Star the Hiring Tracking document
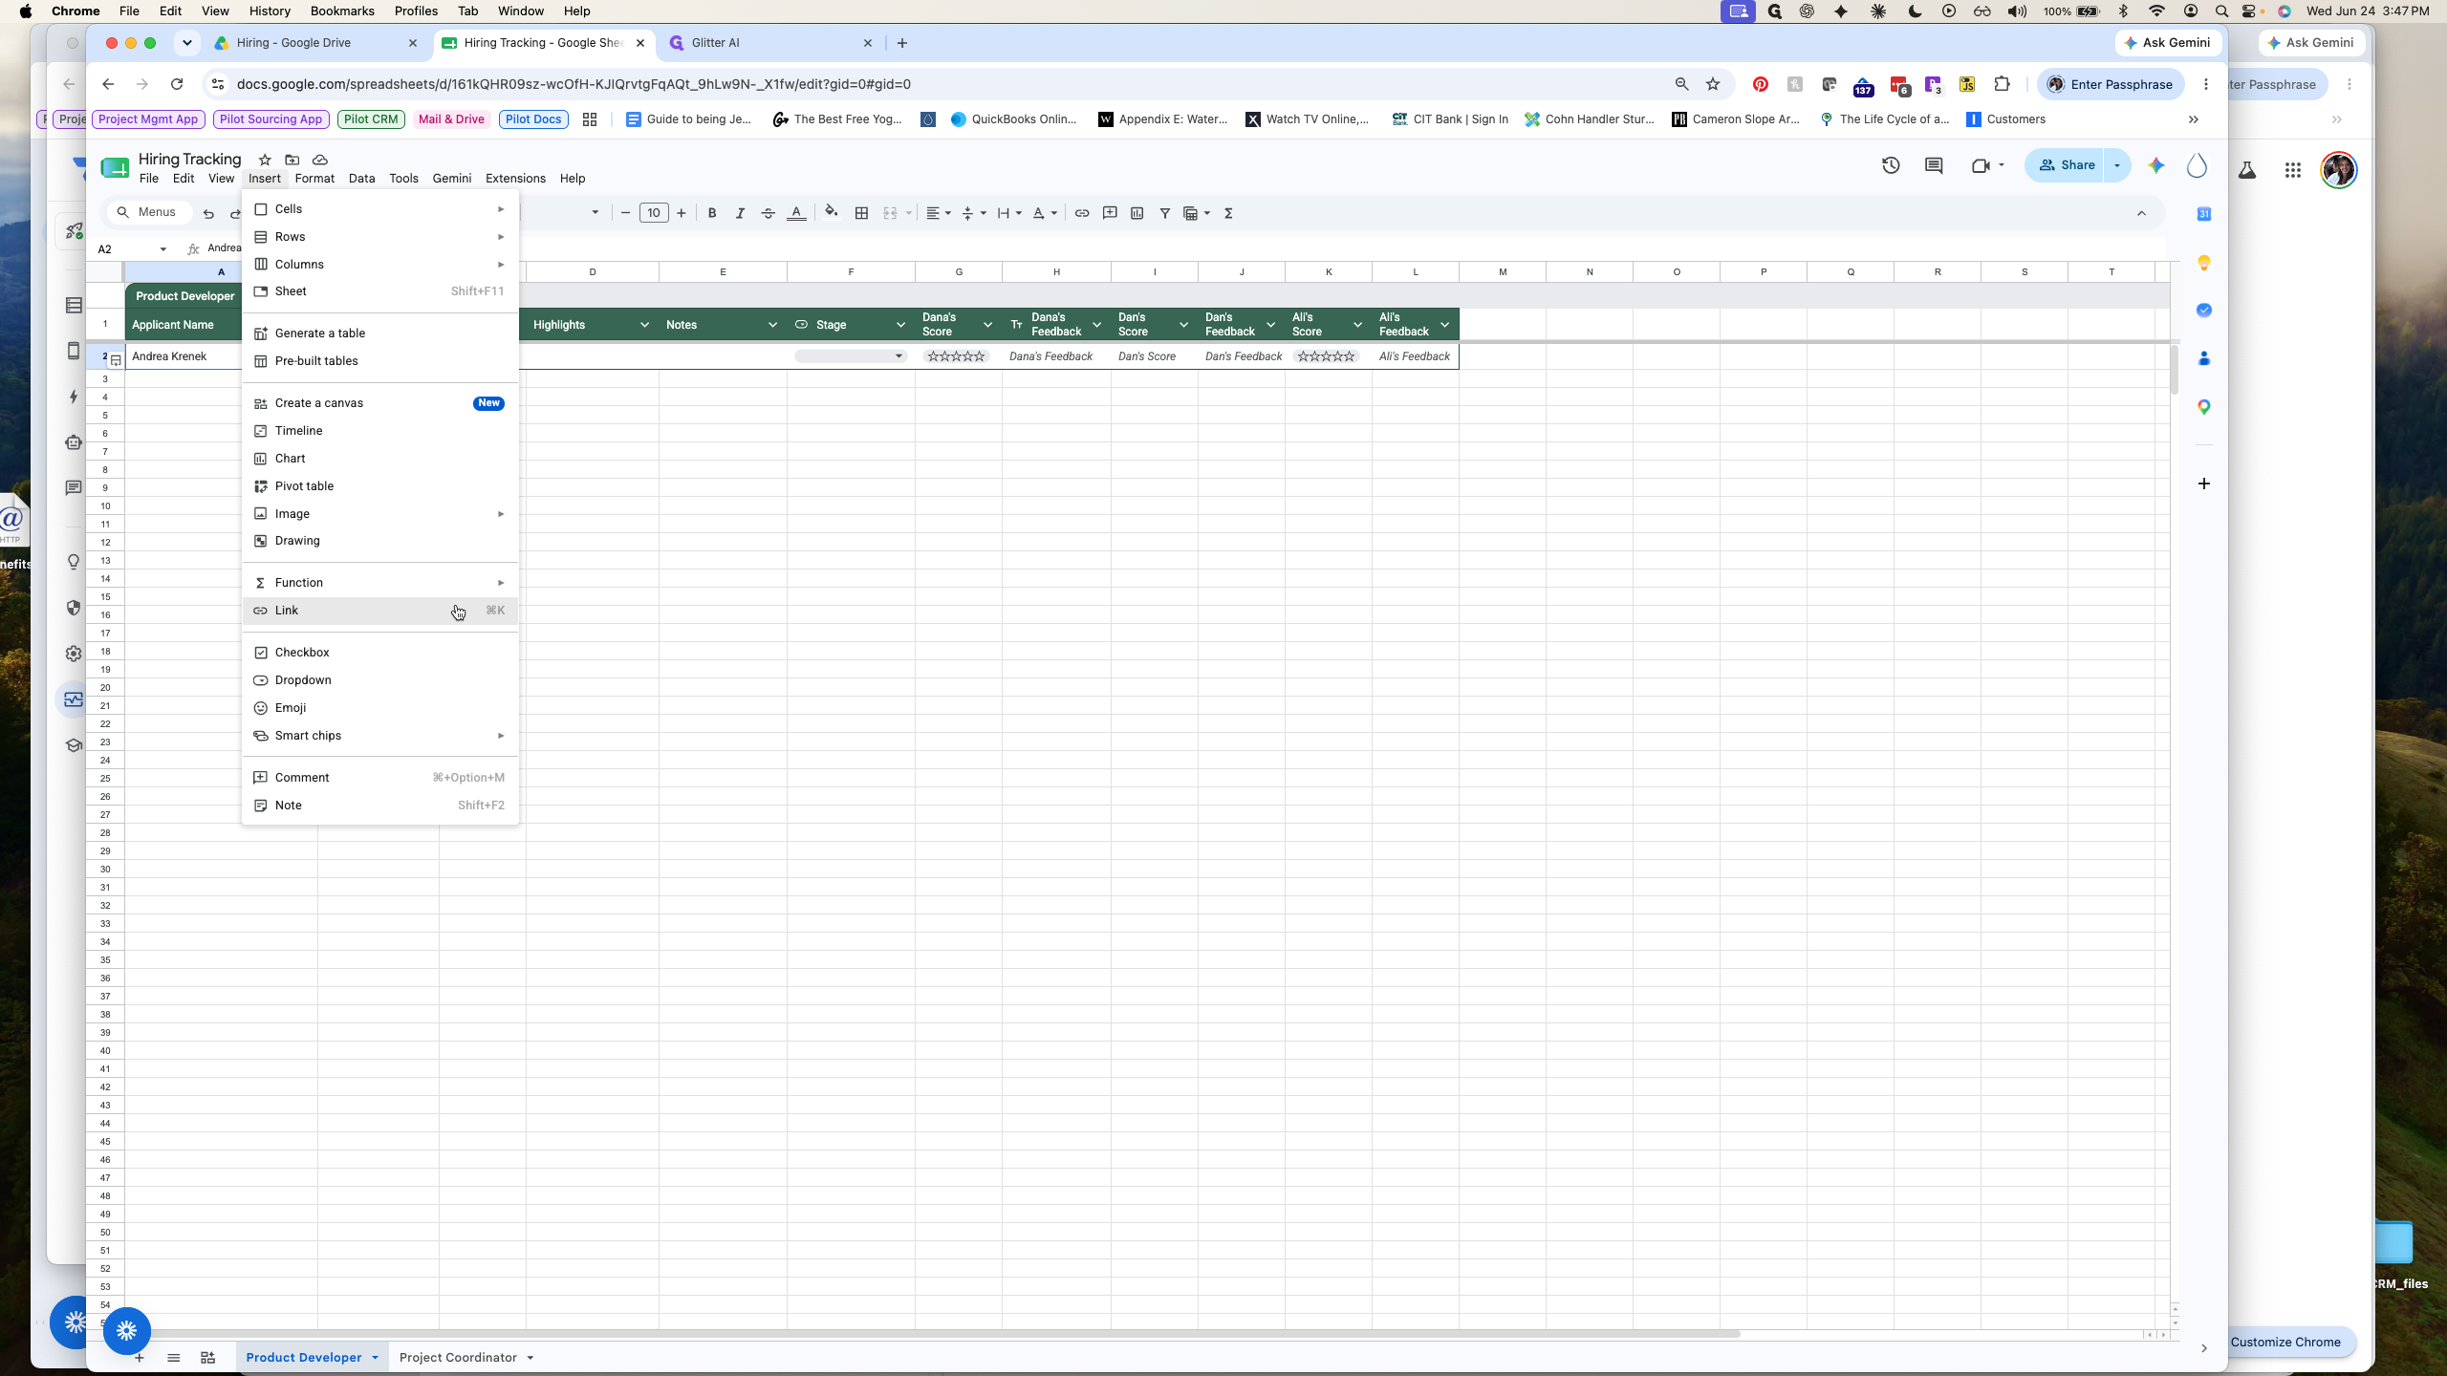Image resolution: width=2447 pixels, height=1376 pixels. (x=265, y=160)
